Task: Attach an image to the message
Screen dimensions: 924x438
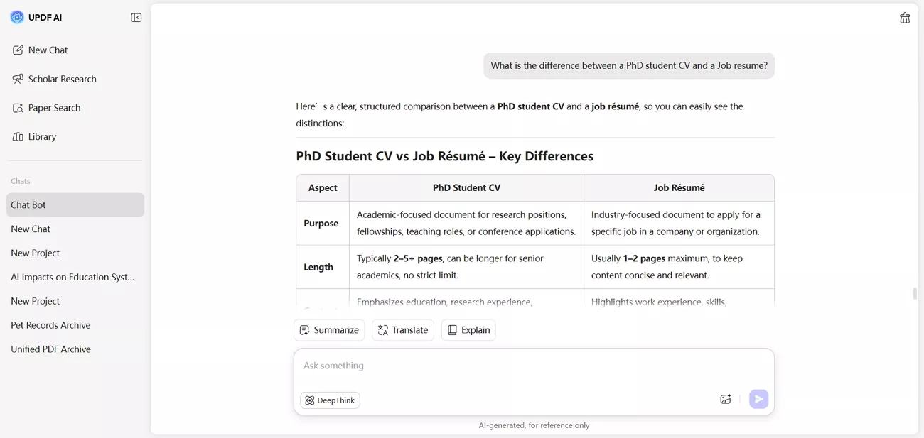Action: [725, 400]
